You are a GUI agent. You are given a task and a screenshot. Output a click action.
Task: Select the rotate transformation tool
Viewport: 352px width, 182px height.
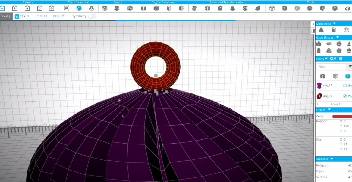pos(91,8)
